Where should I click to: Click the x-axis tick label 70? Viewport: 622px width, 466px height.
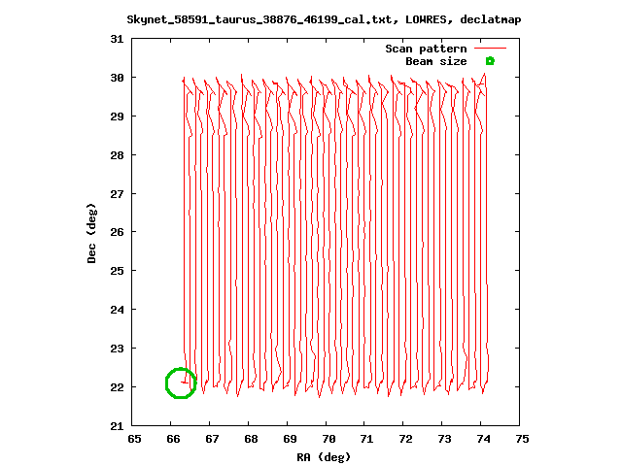point(328,439)
